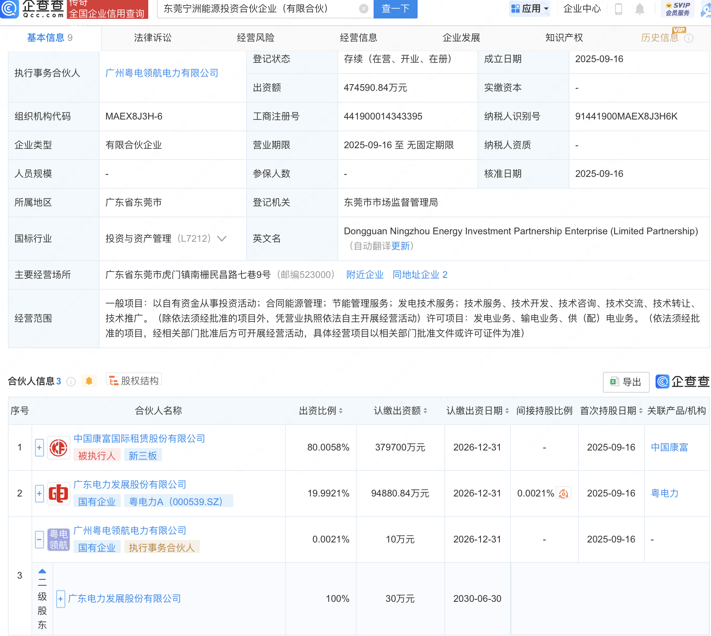The height and width of the screenshot is (636, 711).
Task: Open related product 粤电力 link
Action: point(665,493)
